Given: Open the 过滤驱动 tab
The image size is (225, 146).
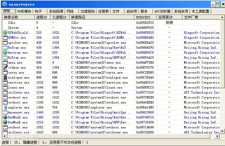Looking at the screenshot, I should coord(88,11).
